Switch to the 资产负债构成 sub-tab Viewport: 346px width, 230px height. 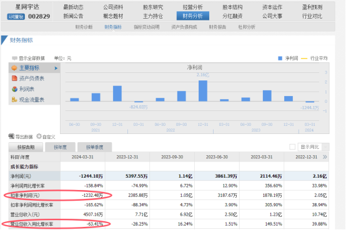coord(184,27)
